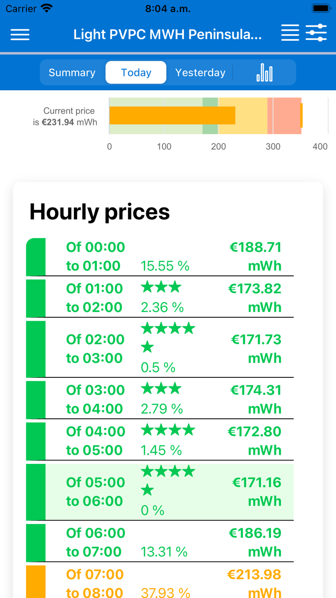Switch to the bar chart view icon
Screen dimensions: 336x598
pos(264,73)
